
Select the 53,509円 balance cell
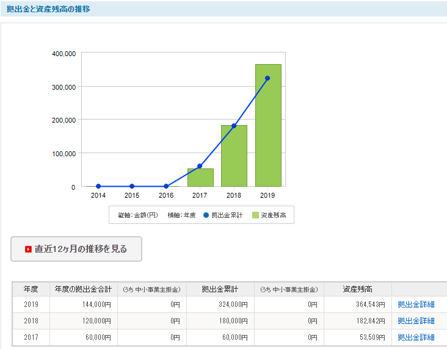357,337
